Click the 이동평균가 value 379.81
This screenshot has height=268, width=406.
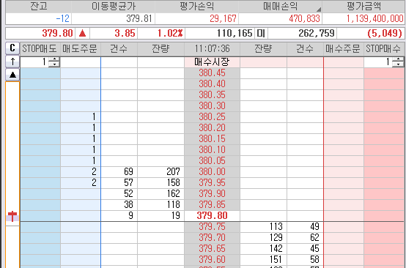pyautogui.click(x=139, y=18)
